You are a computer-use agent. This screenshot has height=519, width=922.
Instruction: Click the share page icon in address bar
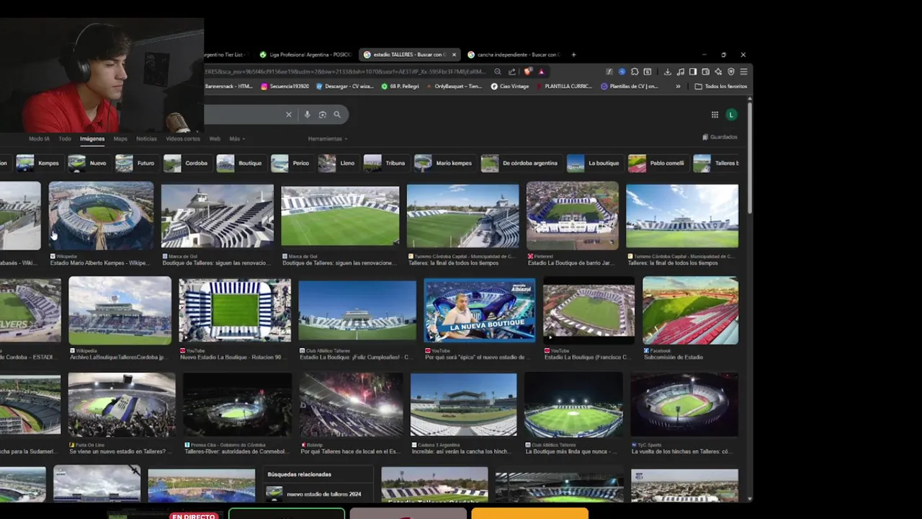(x=512, y=72)
